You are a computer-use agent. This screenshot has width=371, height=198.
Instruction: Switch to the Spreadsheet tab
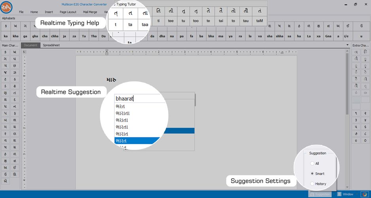pos(51,45)
